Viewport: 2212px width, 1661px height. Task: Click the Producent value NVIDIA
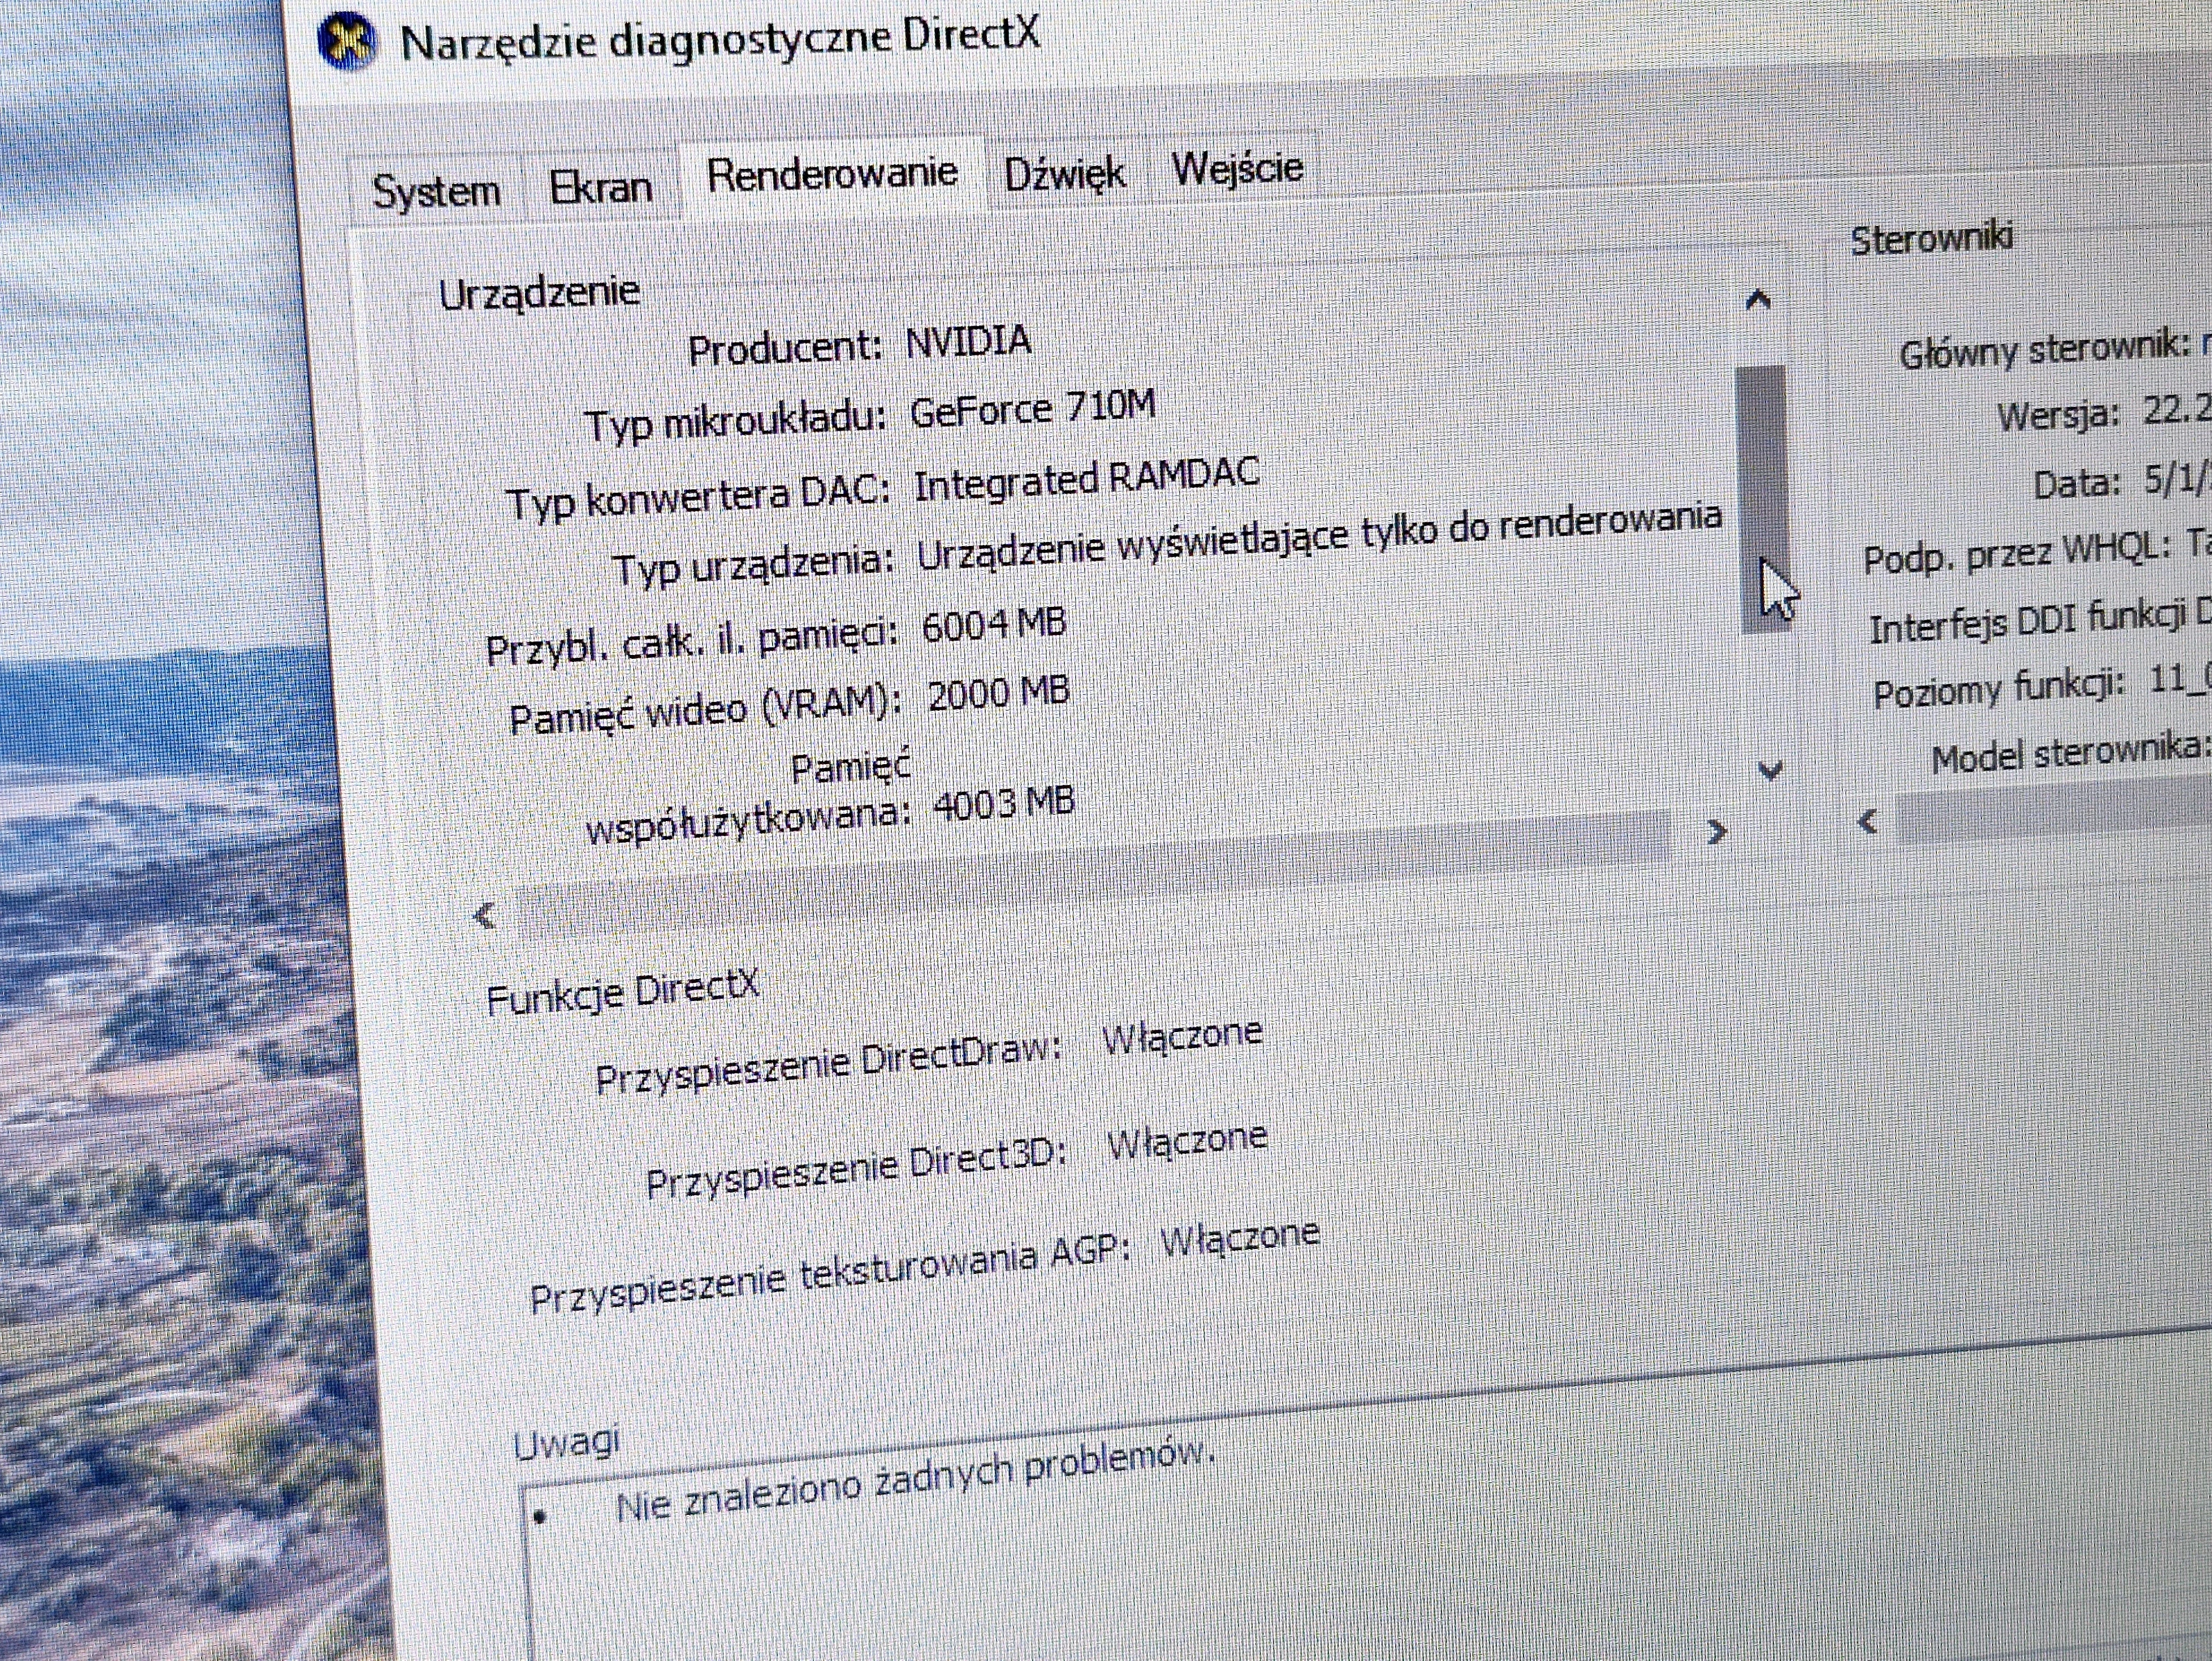click(x=968, y=342)
